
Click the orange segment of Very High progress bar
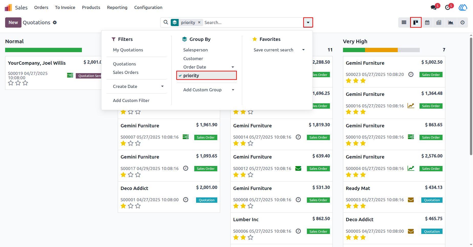pyautogui.click(x=381, y=50)
